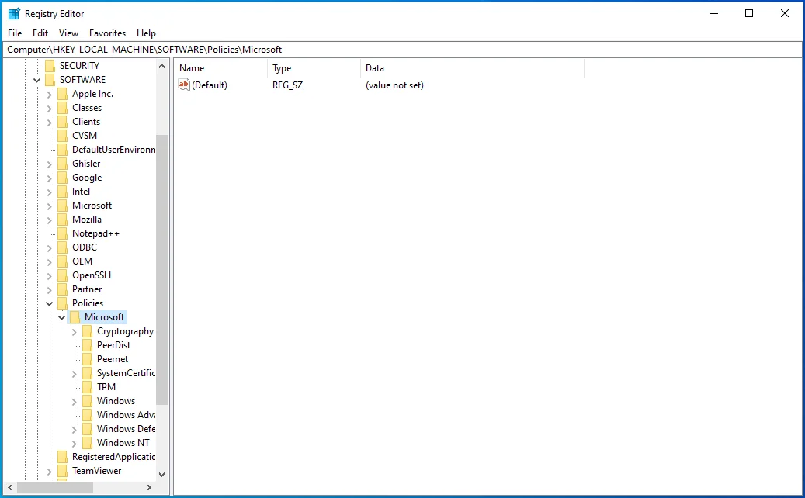Click the Apple Inc. folder icon
The image size is (805, 498).
coord(62,94)
